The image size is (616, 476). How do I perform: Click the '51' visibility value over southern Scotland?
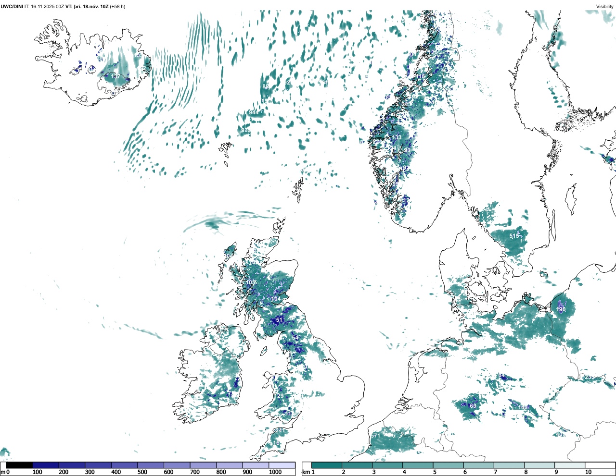click(x=279, y=320)
